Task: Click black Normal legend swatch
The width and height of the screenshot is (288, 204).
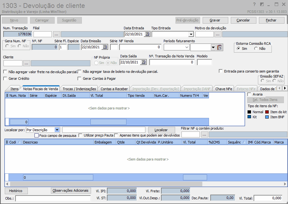Action: click(249, 112)
